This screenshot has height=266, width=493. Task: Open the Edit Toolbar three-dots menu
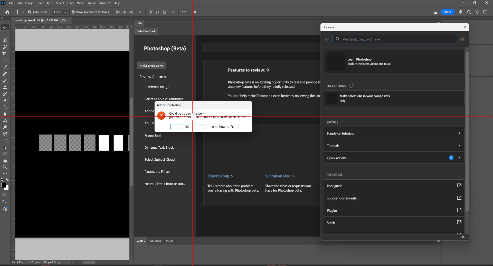click(x=5, y=174)
